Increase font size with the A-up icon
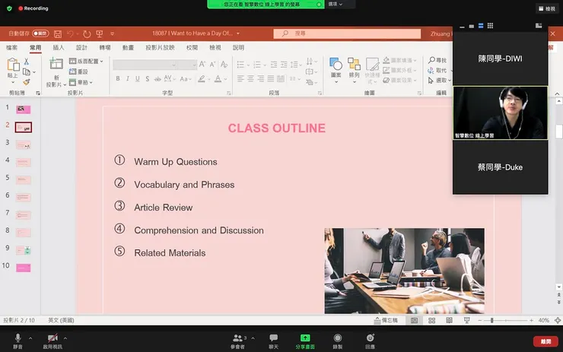Viewport: 563px width, 352px height. (202, 64)
